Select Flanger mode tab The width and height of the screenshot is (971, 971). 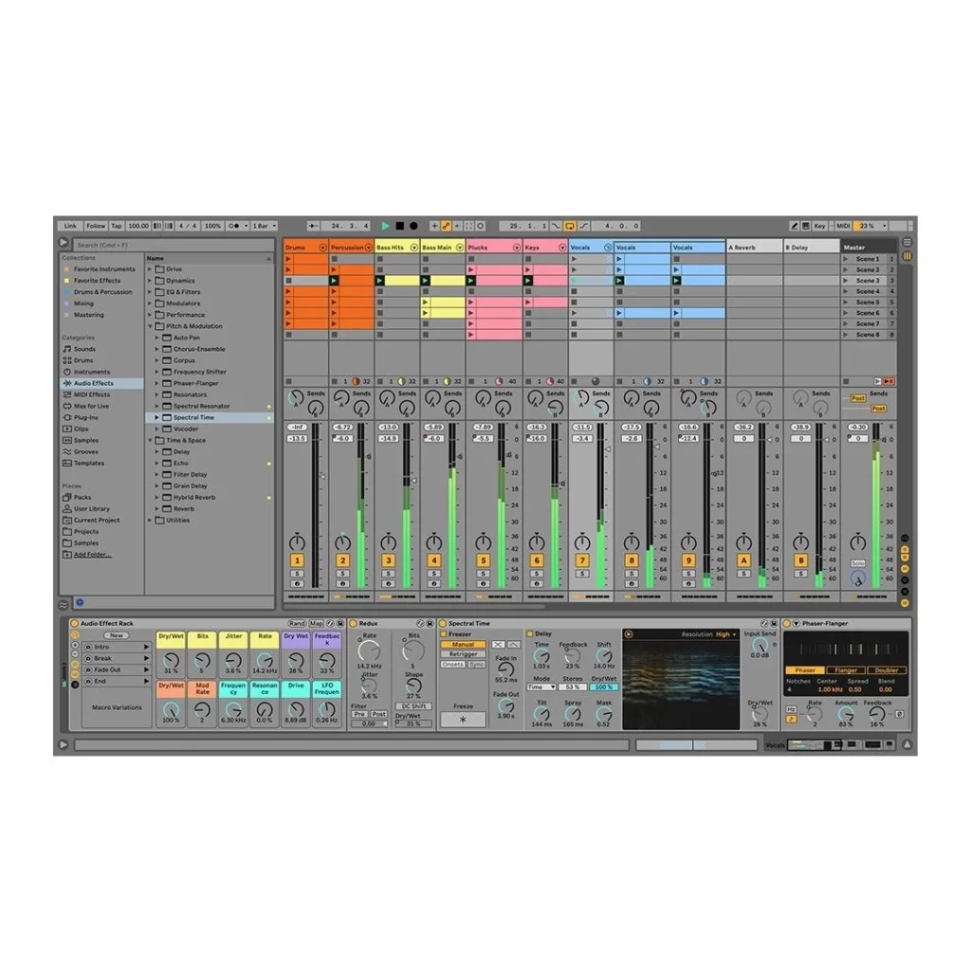845,670
